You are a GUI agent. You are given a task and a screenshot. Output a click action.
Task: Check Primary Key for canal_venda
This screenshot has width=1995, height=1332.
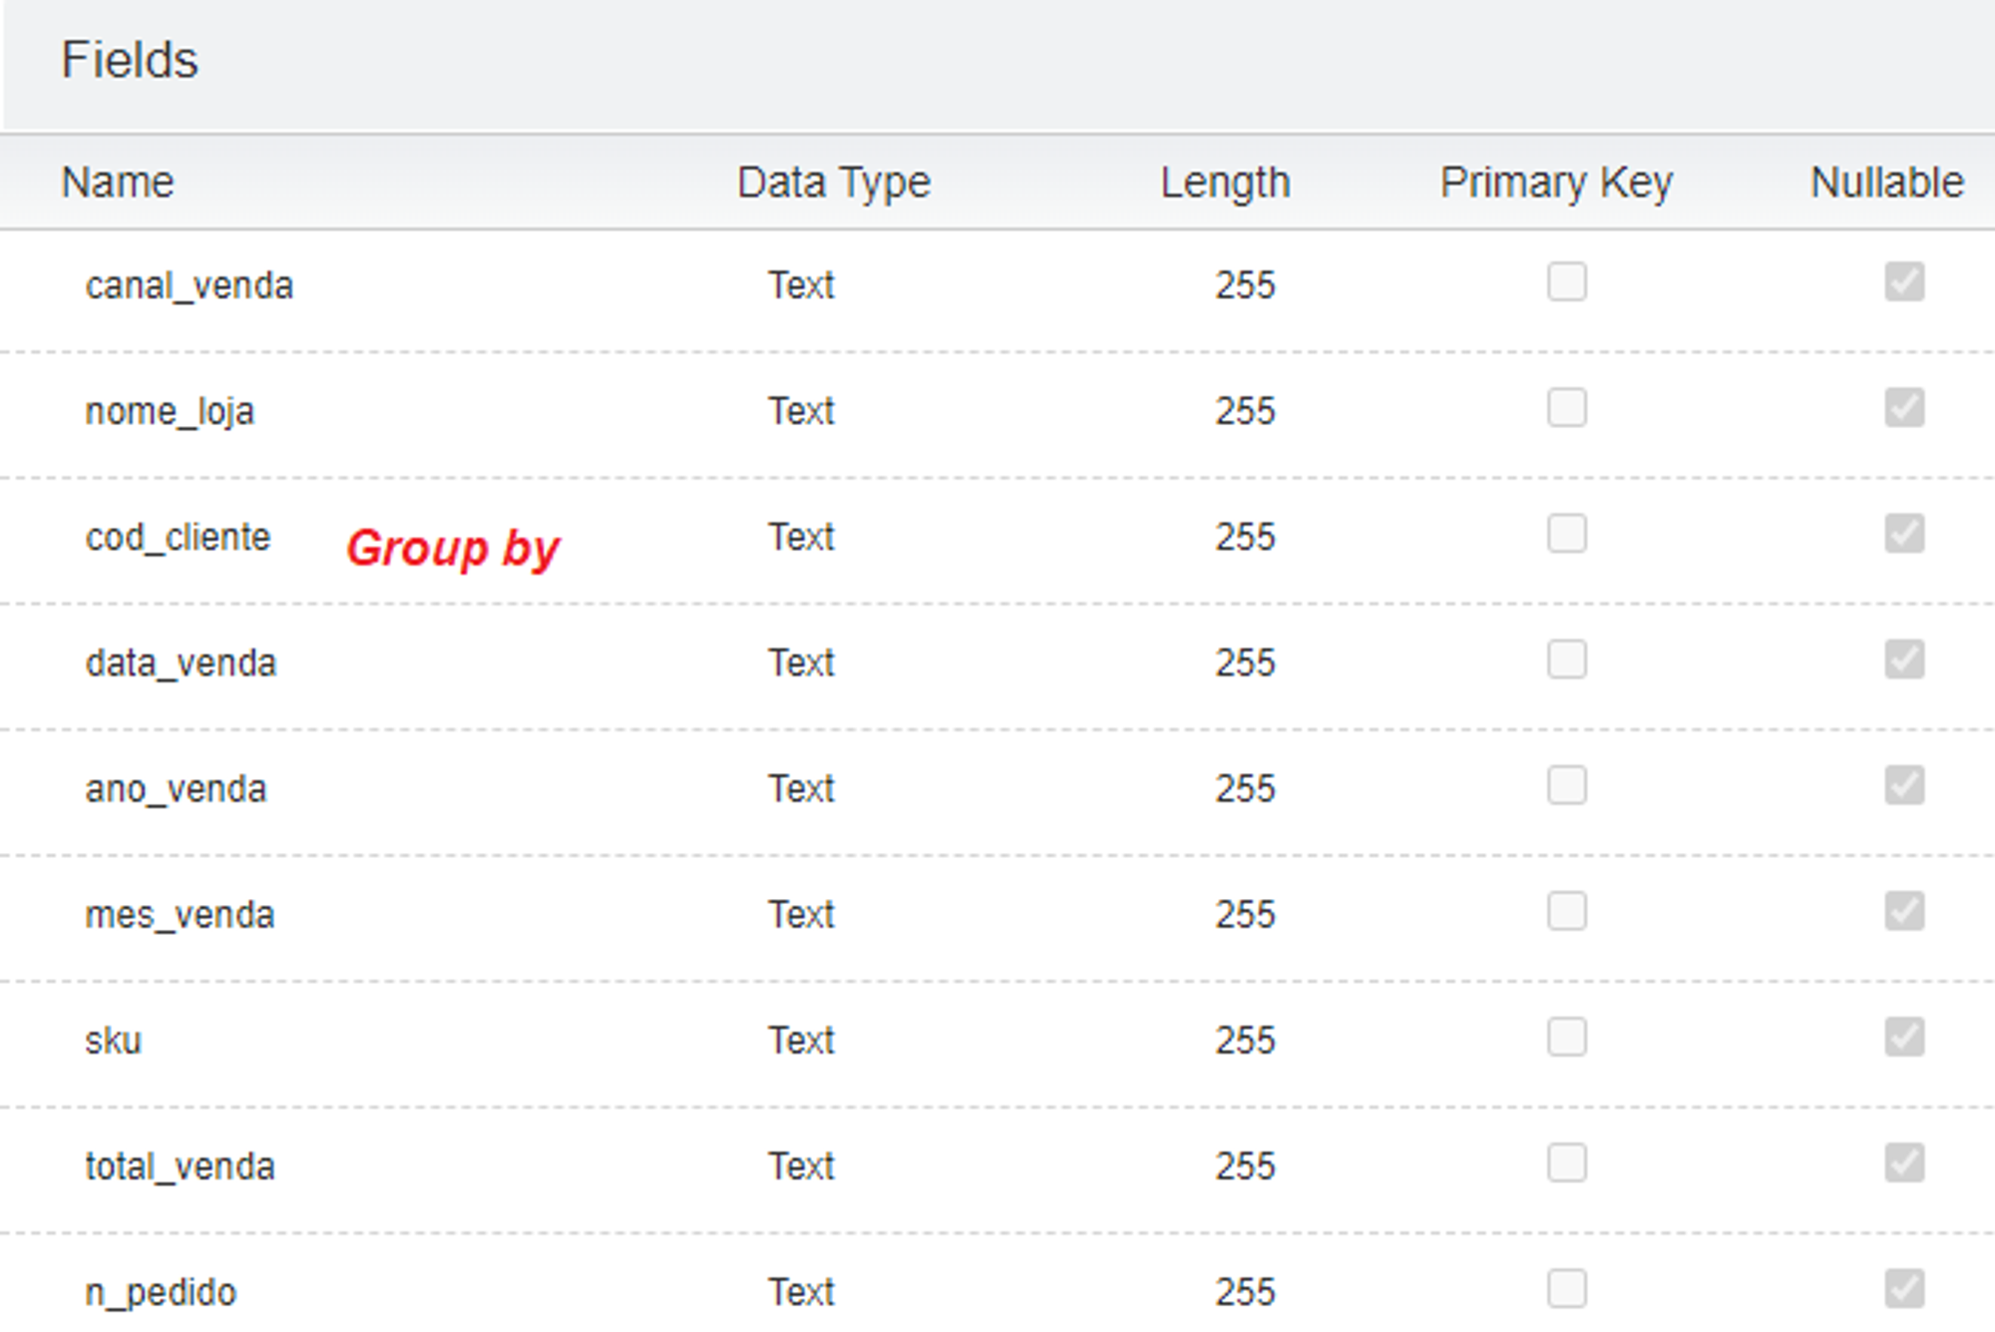pyautogui.click(x=1566, y=282)
